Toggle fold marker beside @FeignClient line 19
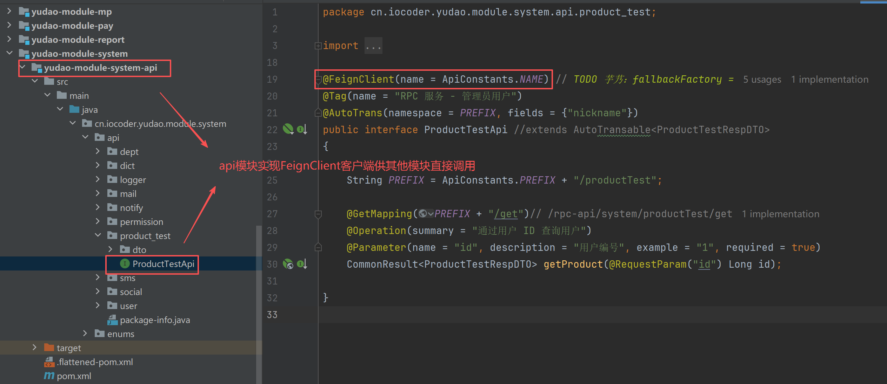This screenshot has width=887, height=384. [x=318, y=80]
